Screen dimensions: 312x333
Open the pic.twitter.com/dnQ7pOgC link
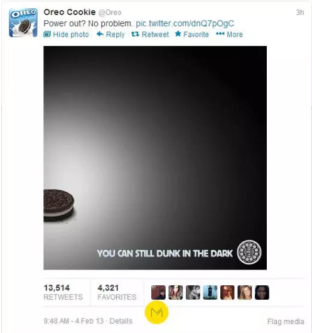[x=185, y=23]
